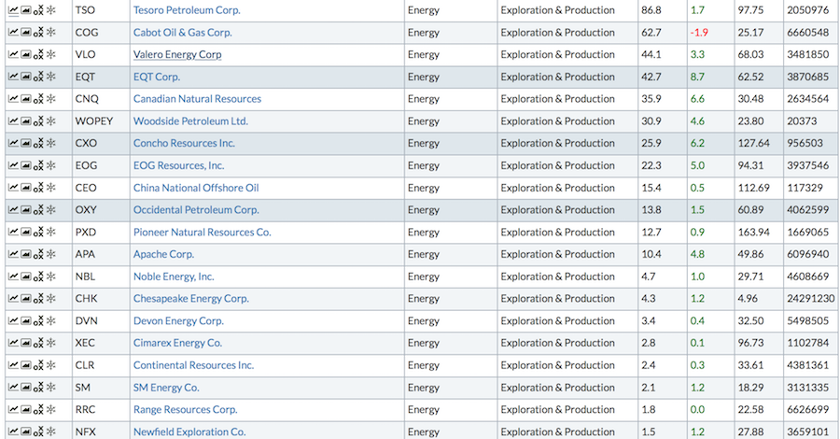Open the Cabot Oil & Gas Corp. link
Image resolution: width=840 pixels, height=439 pixels.
183,32
